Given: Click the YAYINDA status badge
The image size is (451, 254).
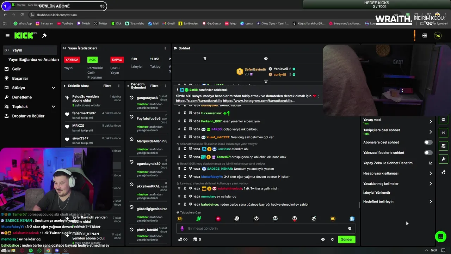Looking at the screenshot, I should (72, 60).
